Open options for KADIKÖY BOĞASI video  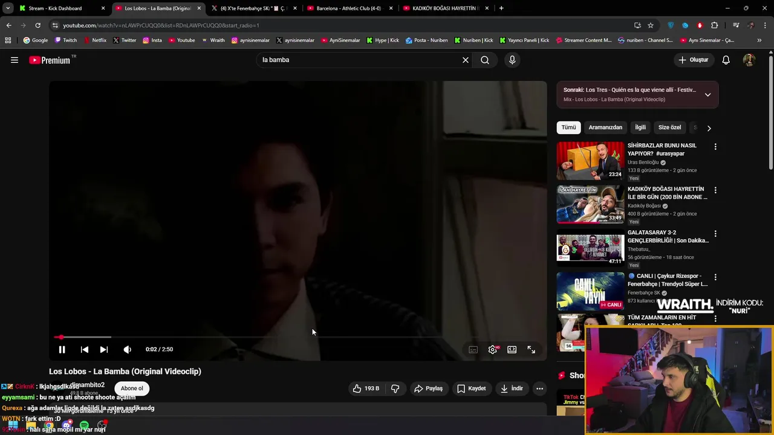pyautogui.click(x=715, y=190)
